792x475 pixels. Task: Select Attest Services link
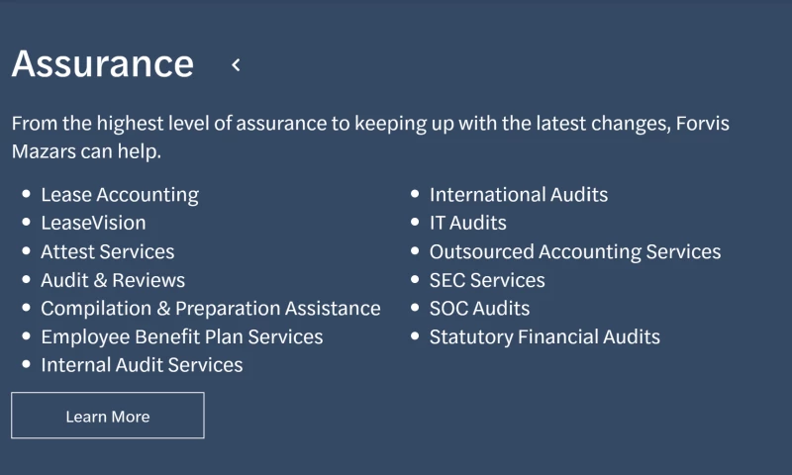click(107, 251)
